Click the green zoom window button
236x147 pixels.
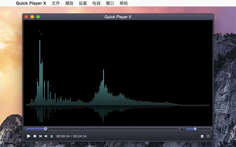[x=38, y=17]
